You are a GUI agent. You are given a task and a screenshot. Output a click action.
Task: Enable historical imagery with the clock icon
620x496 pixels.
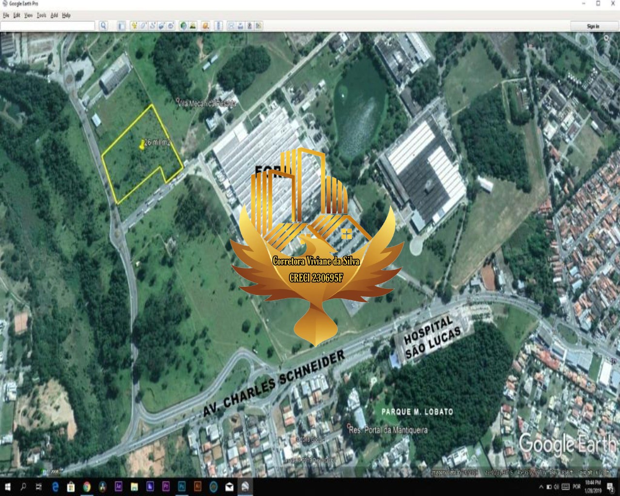point(183,27)
